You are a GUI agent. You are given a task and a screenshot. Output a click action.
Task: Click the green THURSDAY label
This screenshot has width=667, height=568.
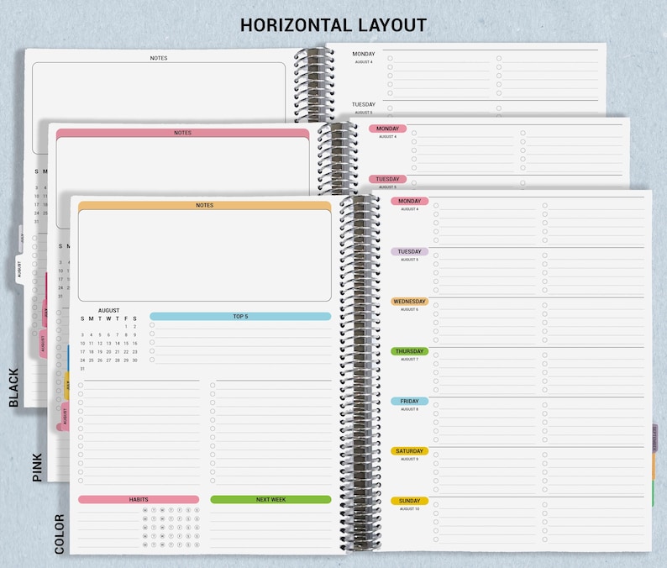(x=410, y=351)
